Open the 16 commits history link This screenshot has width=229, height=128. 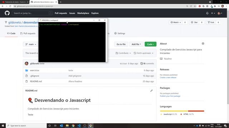147,64
